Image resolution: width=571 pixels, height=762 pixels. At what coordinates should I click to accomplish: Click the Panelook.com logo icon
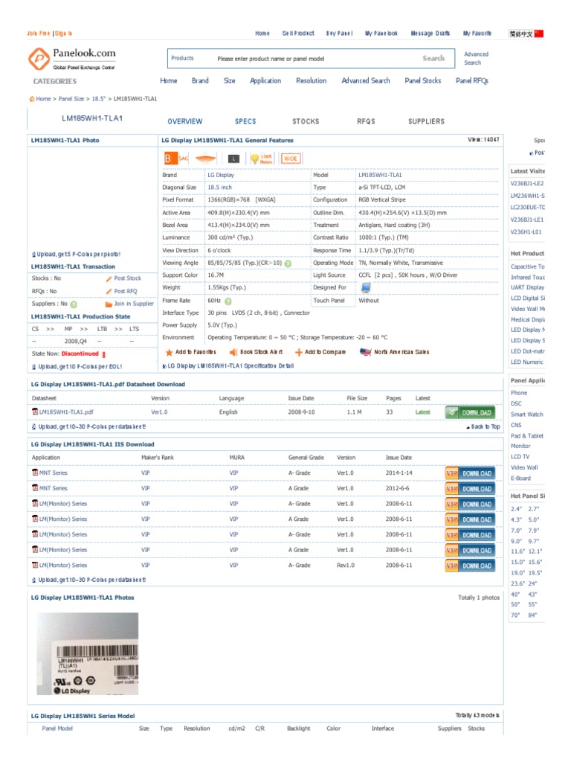pyautogui.click(x=39, y=58)
